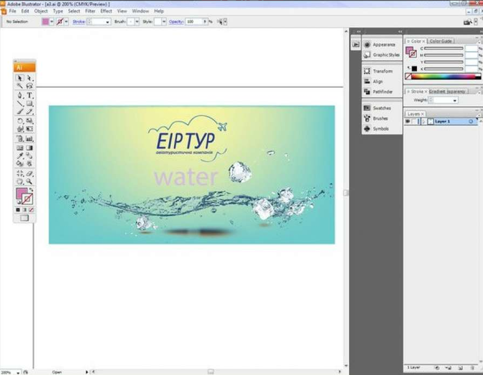Open the stroke color dropdown in control bar
The height and width of the screenshot is (375, 483).
(x=66, y=22)
